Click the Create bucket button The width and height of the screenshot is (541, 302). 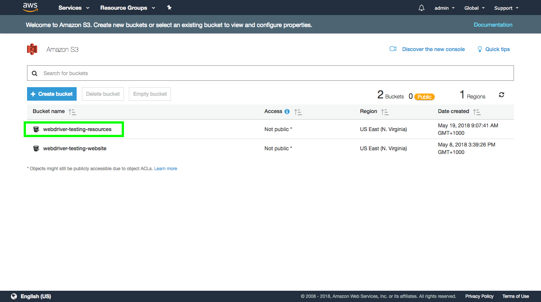52,94
